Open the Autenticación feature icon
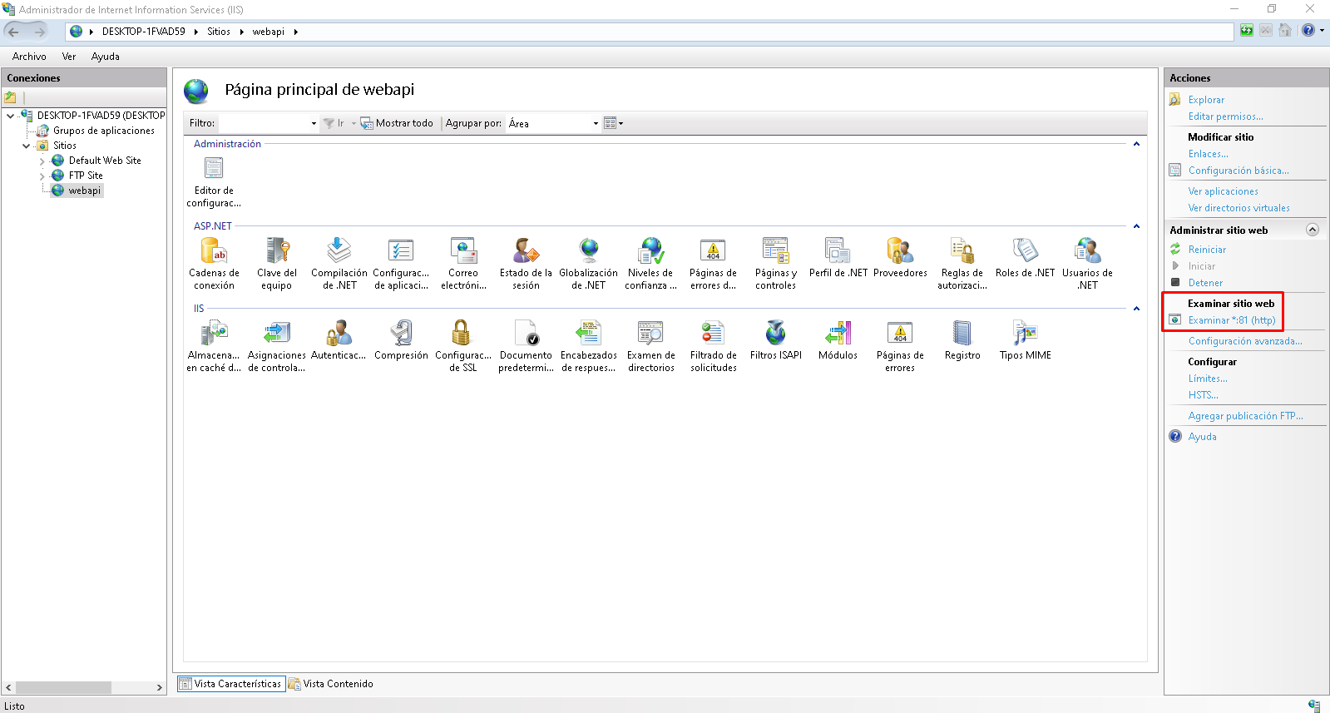Image resolution: width=1330 pixels, height=713 pixels. click(339, 334)
